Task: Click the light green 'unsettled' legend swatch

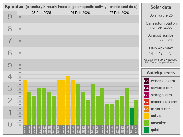Action: [146, 123]
